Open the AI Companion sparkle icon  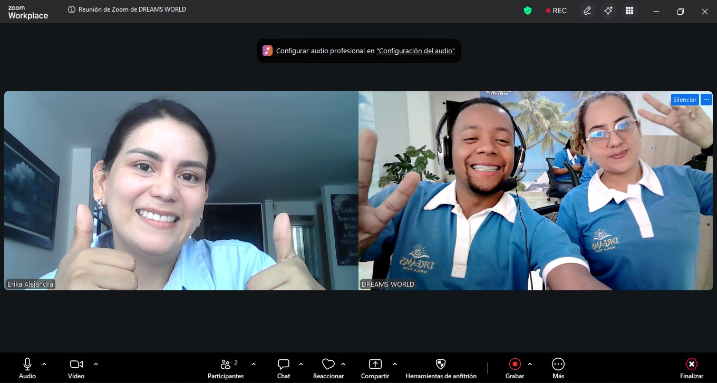click(608, 11)
